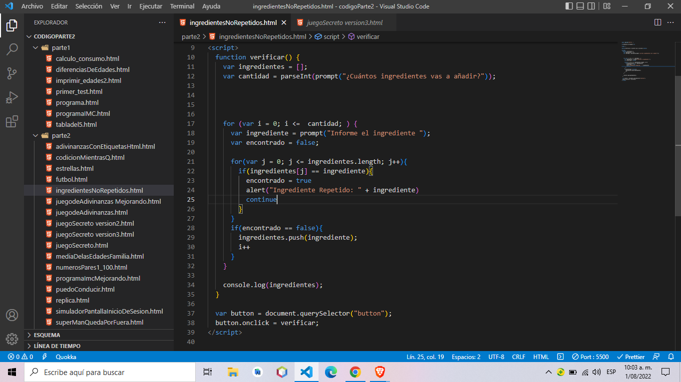This screenshot has width=681, height=382.
Task: Click Espacios: 2 indentation selector
Action: point(466,357)
